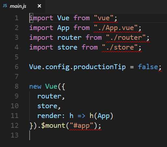Viewport: 167px width, 147px height.
Task: Click the JS file icon on main.js tab
Action: click(x=5, y=6)
